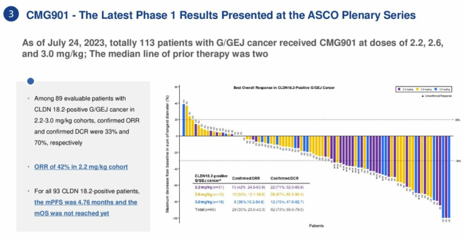Viewport: 464px width, 242px height.
Task: Click the Unconfirmed Response triangle marker in legend
Action: [423, 96]
